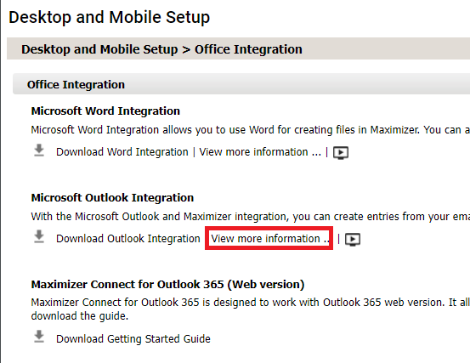Click Office Integration in the breadcrumb trail
The image size is (470, 363).
point(248,49)
